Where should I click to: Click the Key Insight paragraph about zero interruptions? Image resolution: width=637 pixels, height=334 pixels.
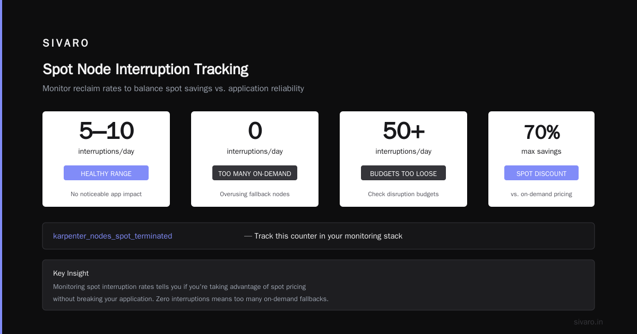click(x=191, y=293)
